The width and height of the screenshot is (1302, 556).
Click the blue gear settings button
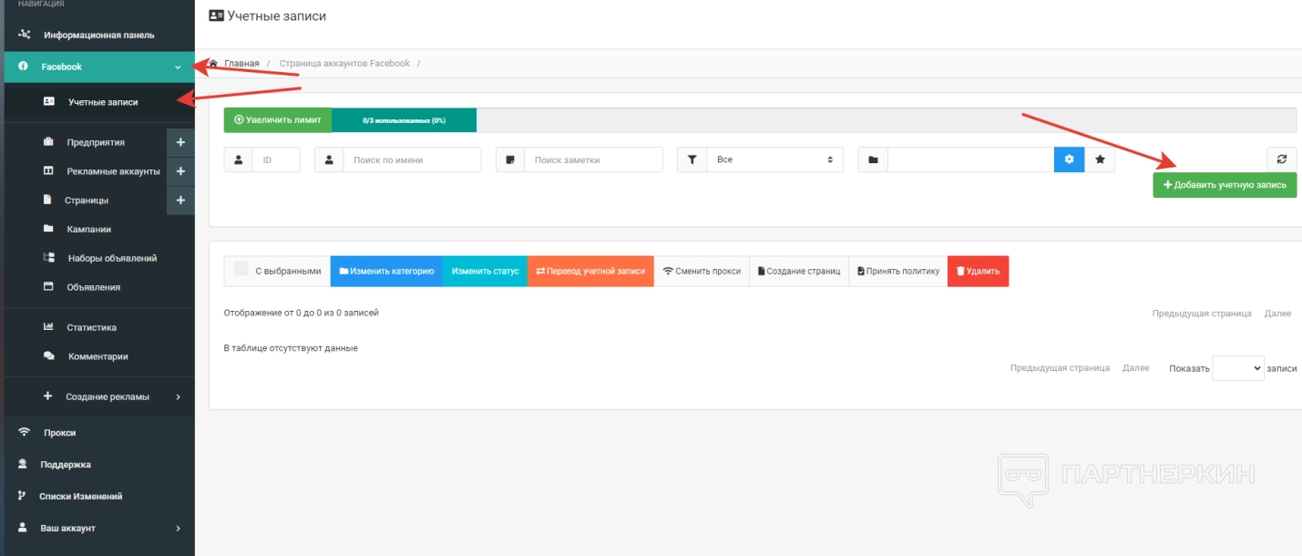[x=1070, y=160]
